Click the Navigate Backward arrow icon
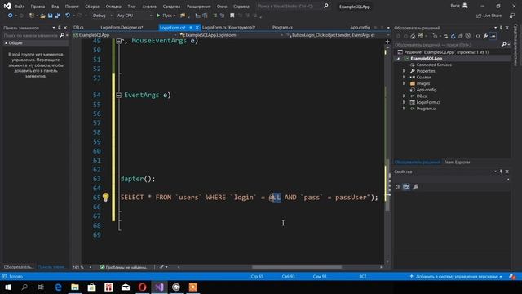 click(11, 16)
